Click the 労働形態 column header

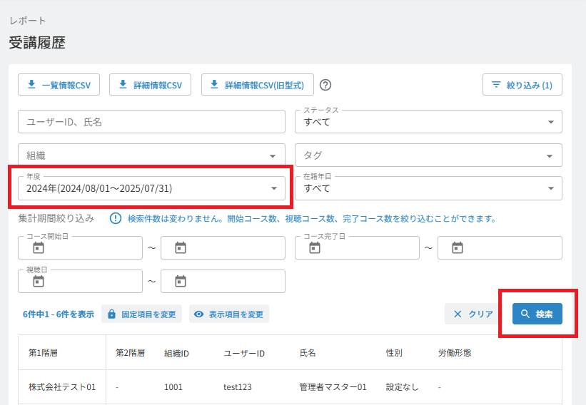tap(455, 353)
